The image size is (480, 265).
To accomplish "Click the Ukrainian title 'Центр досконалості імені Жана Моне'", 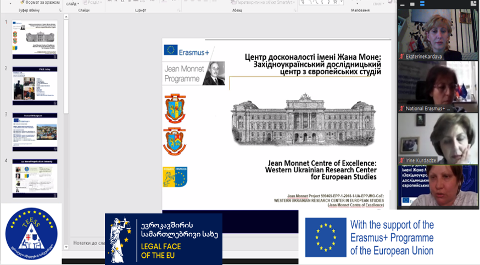I will point(312,57).
